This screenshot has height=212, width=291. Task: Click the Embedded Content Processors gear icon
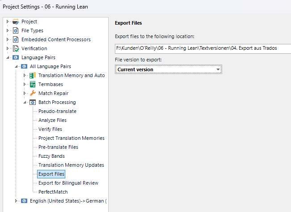(x=16, y=39)
